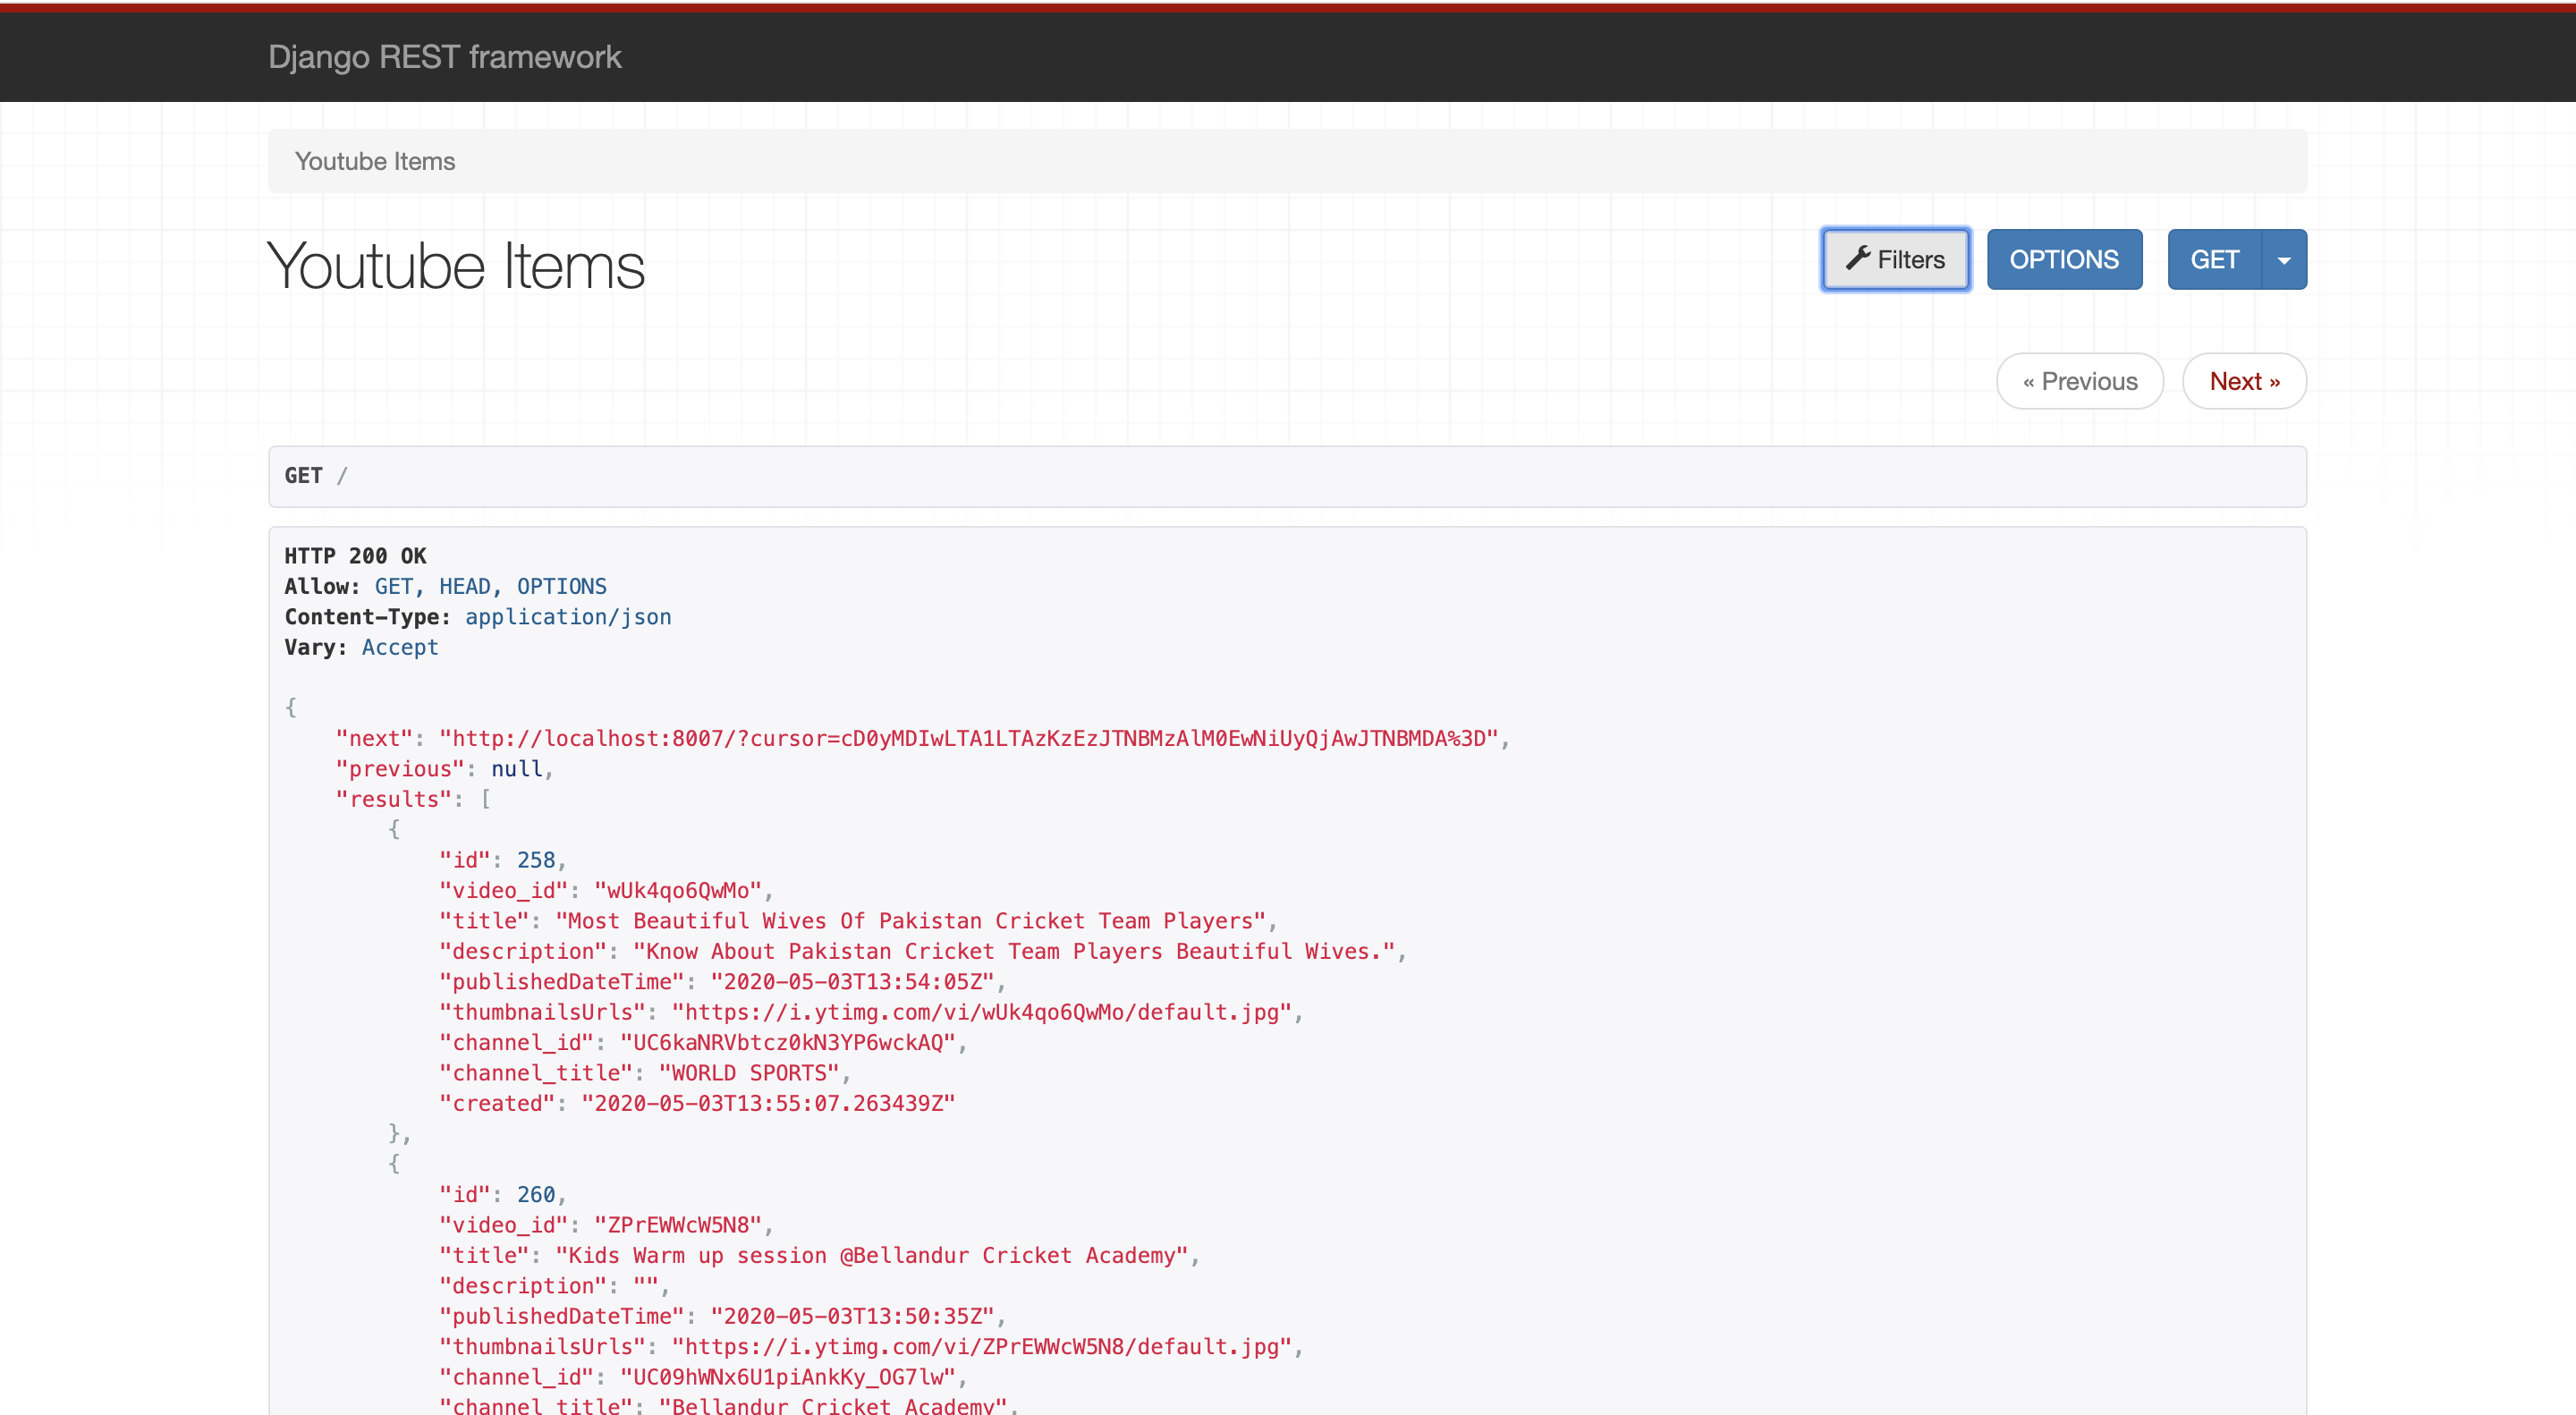2576x1415 pixels.
Task: Go to the next page with "Next »"
Action: pyautogui.click(x=2244, y=381)
